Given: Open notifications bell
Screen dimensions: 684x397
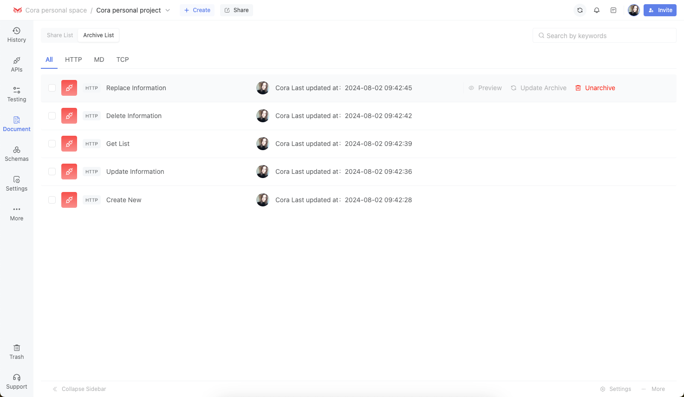Looking at the screenshot, I should pyautogui.click(x=597, y=10).
